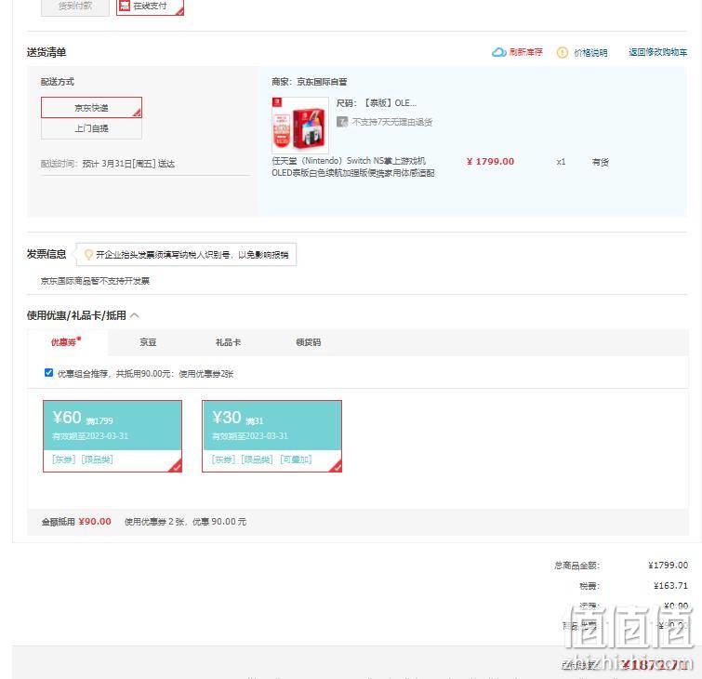
Task: Click the 不支持7天无理由退货 icon
Action: (342, 122)
